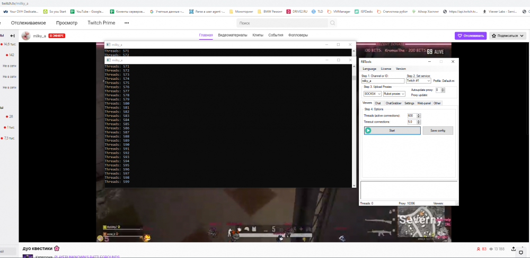This screenshot has height=258, width=530.
Task: Click the Twitch search magnifier icon
Action: pos(332,23)
